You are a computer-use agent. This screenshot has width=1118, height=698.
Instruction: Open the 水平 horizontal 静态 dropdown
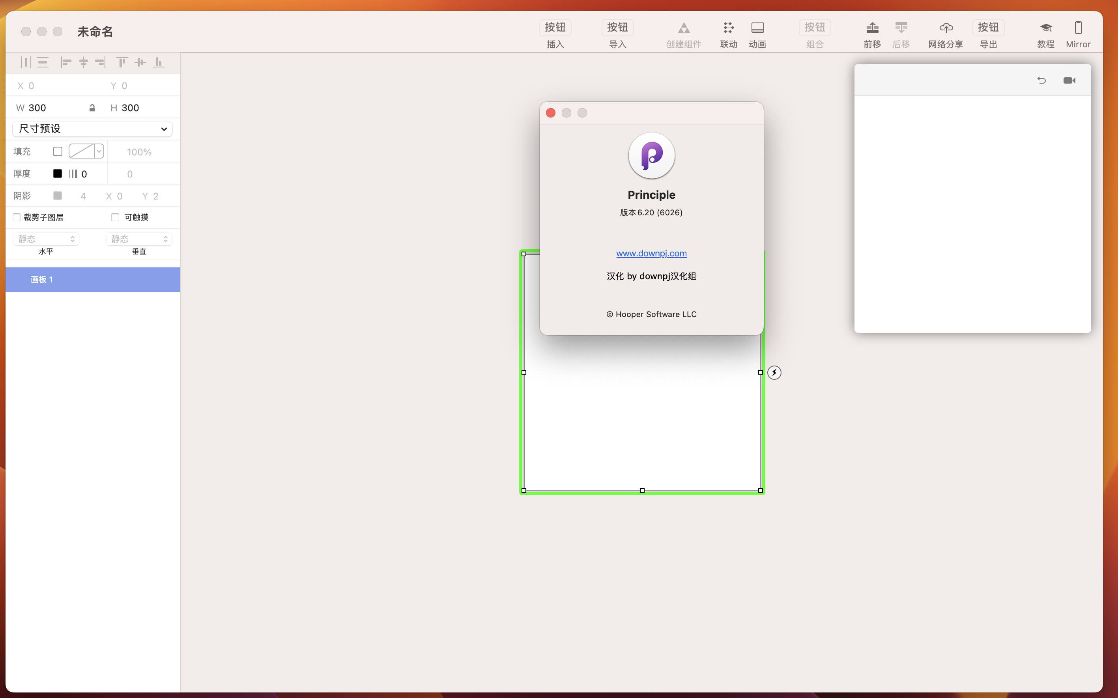pos(46,239)
